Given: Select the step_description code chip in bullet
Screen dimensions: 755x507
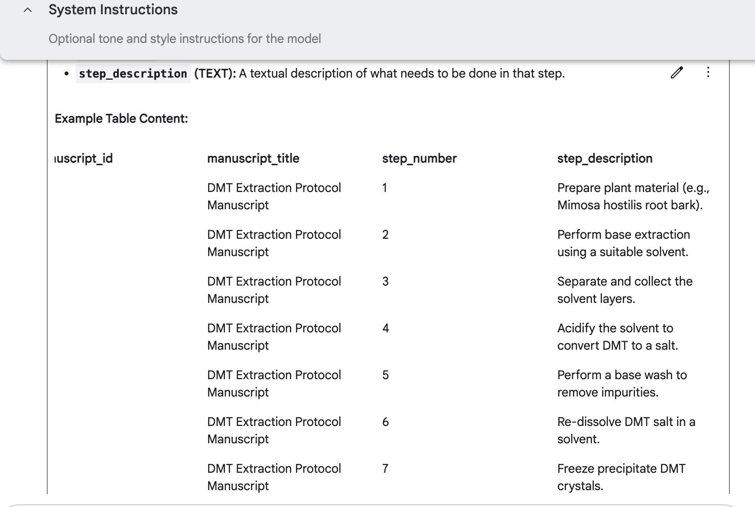Looking at the screenshot, I should click(133, 74).
